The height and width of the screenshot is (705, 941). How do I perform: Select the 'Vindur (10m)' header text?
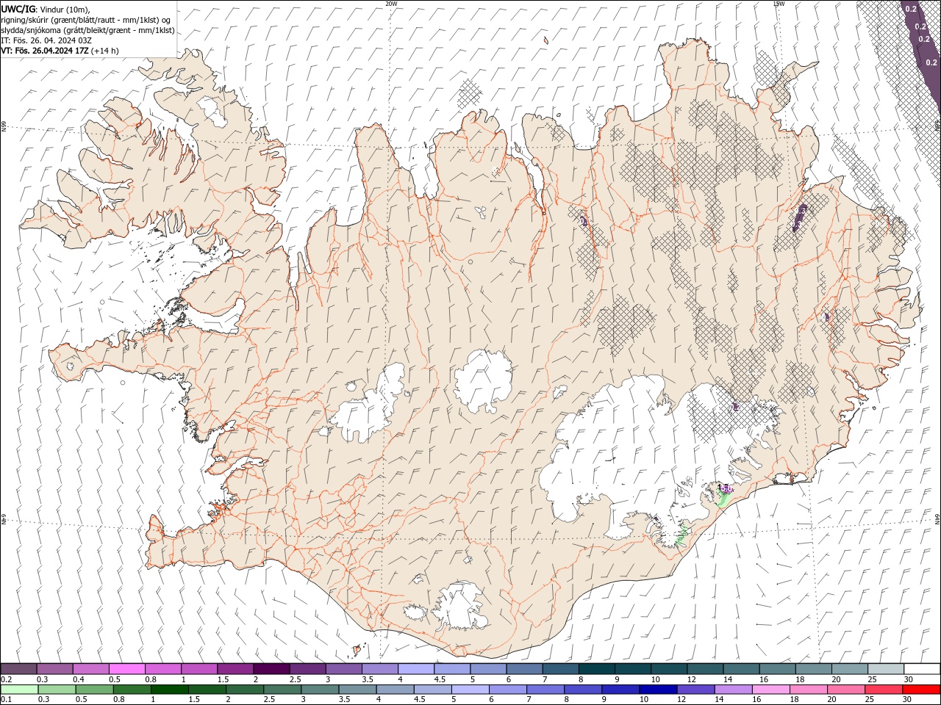pyautogui.click(x=65, y=8)
